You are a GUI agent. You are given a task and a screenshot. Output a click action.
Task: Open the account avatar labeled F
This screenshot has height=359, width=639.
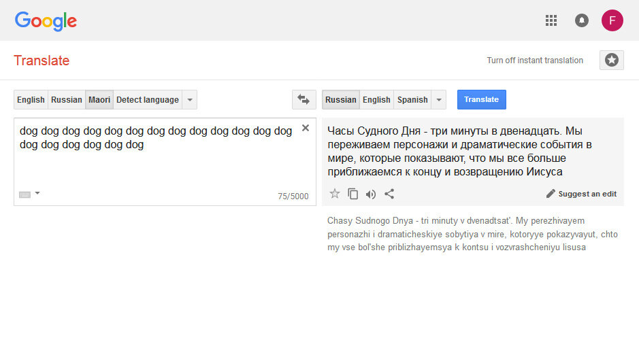click(612, 20)
